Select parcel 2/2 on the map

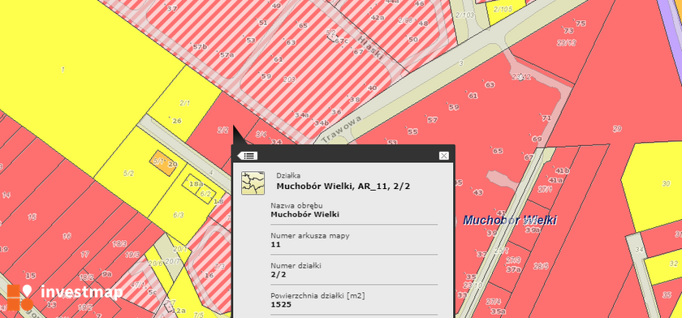[223, 130]
